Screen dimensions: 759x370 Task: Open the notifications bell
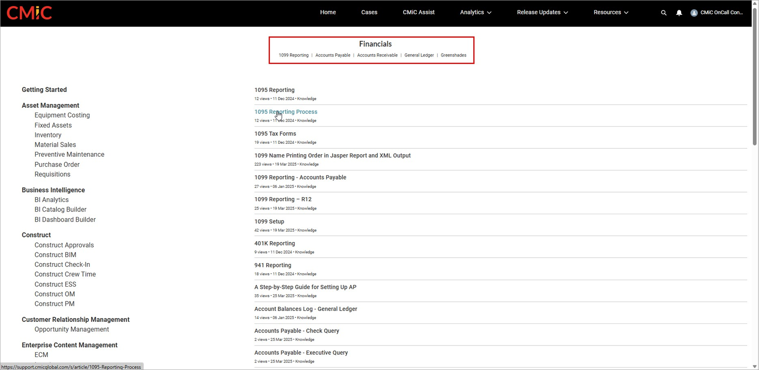[x=679, y=13]
